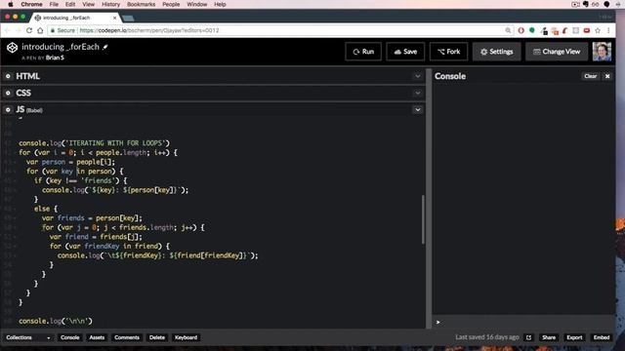Open the Edit menu
The height and width of the screenshot is (351, 625).
(x=70, y=4)
